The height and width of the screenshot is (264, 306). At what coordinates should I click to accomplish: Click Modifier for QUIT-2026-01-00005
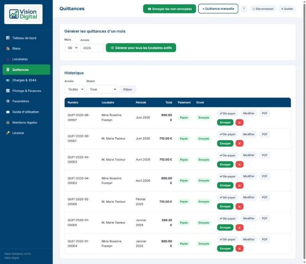pyautogui.click(x=248, y=218)
